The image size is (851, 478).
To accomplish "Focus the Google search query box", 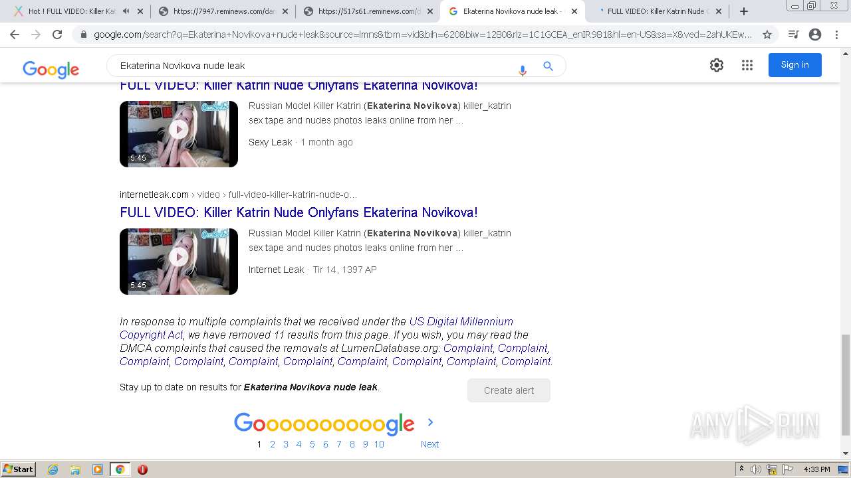I will tap(312, 66).
